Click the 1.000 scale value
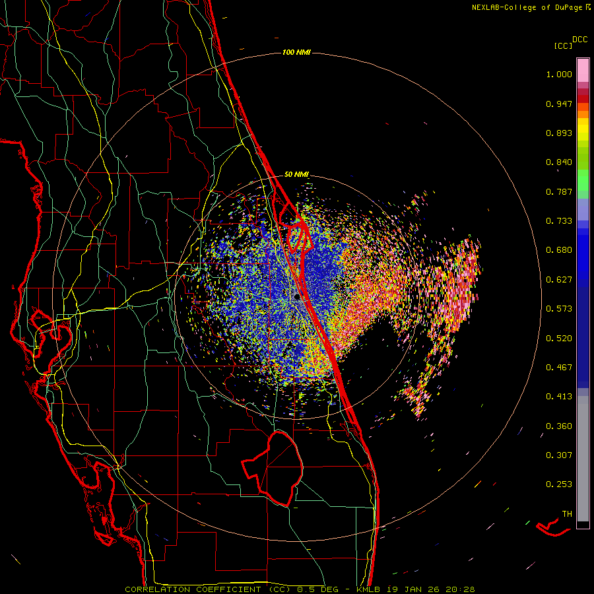The image size is (594, 594). 559,74
